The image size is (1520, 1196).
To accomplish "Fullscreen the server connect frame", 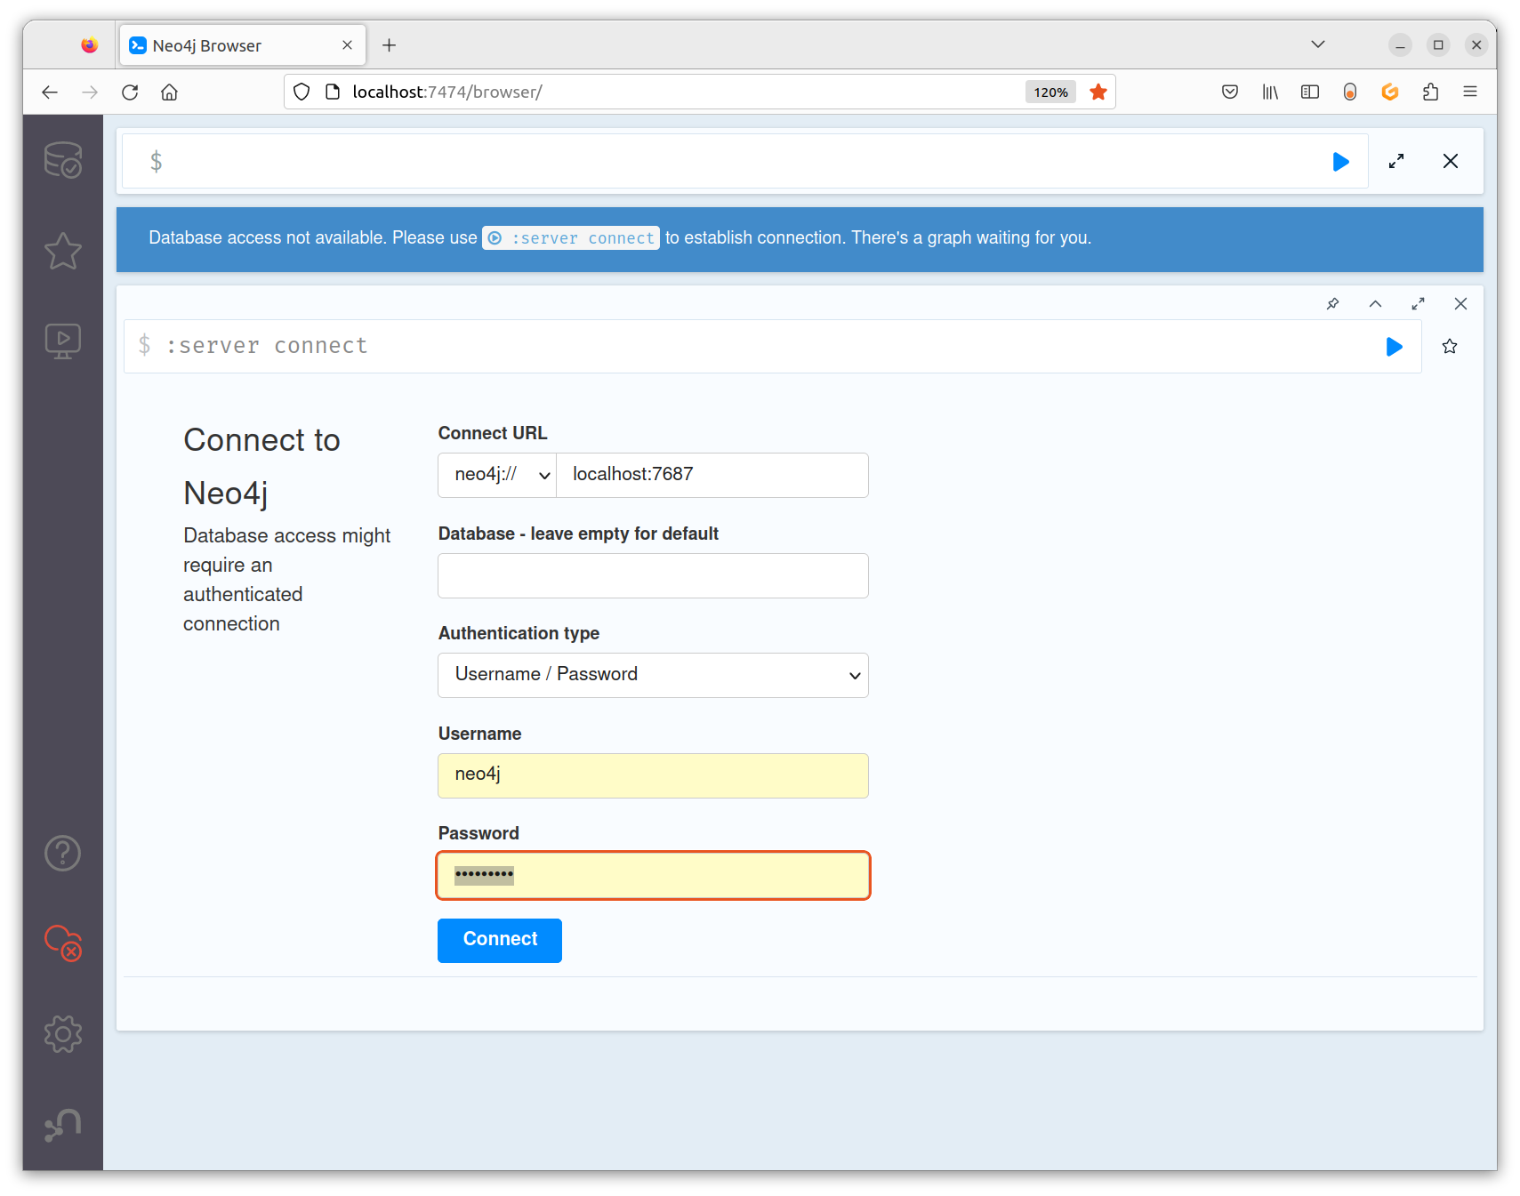I will point(1418,304).
